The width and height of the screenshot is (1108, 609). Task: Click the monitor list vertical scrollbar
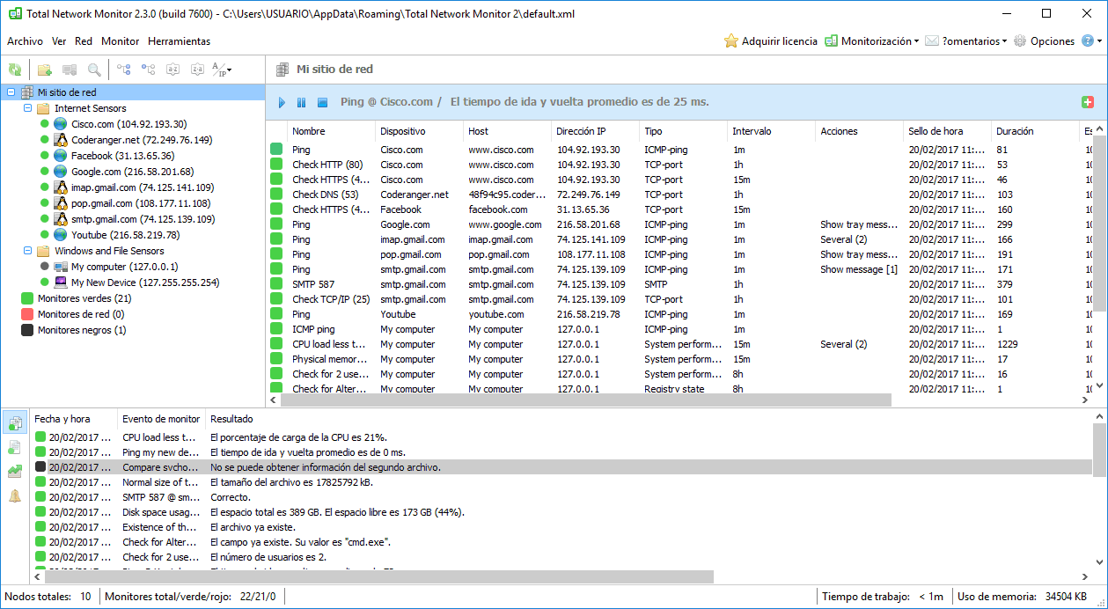pos(1100,224)
